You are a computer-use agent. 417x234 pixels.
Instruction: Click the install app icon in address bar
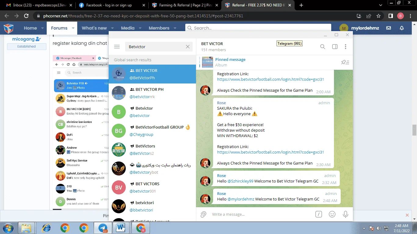[359, 16]
